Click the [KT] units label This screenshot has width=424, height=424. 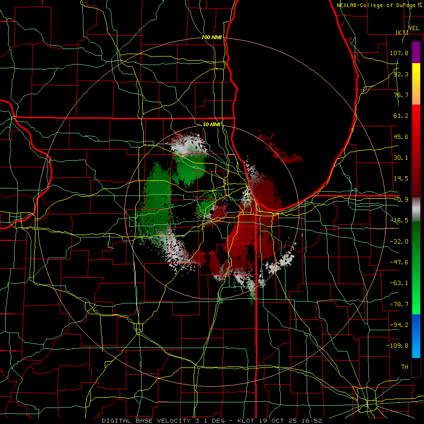pyautogui.click(x=402, y=33)
